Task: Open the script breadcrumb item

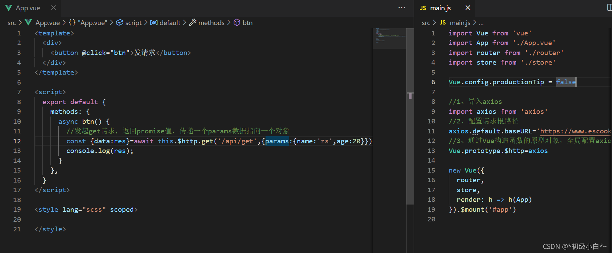Action: pos(133,23)
